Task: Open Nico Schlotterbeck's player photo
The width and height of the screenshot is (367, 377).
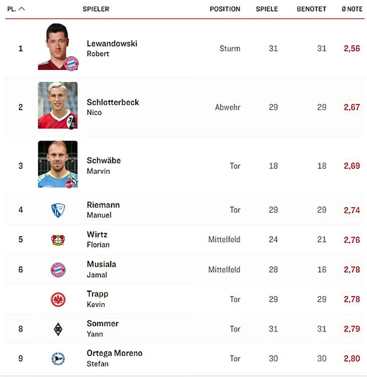Action: (x=58, y=106)
